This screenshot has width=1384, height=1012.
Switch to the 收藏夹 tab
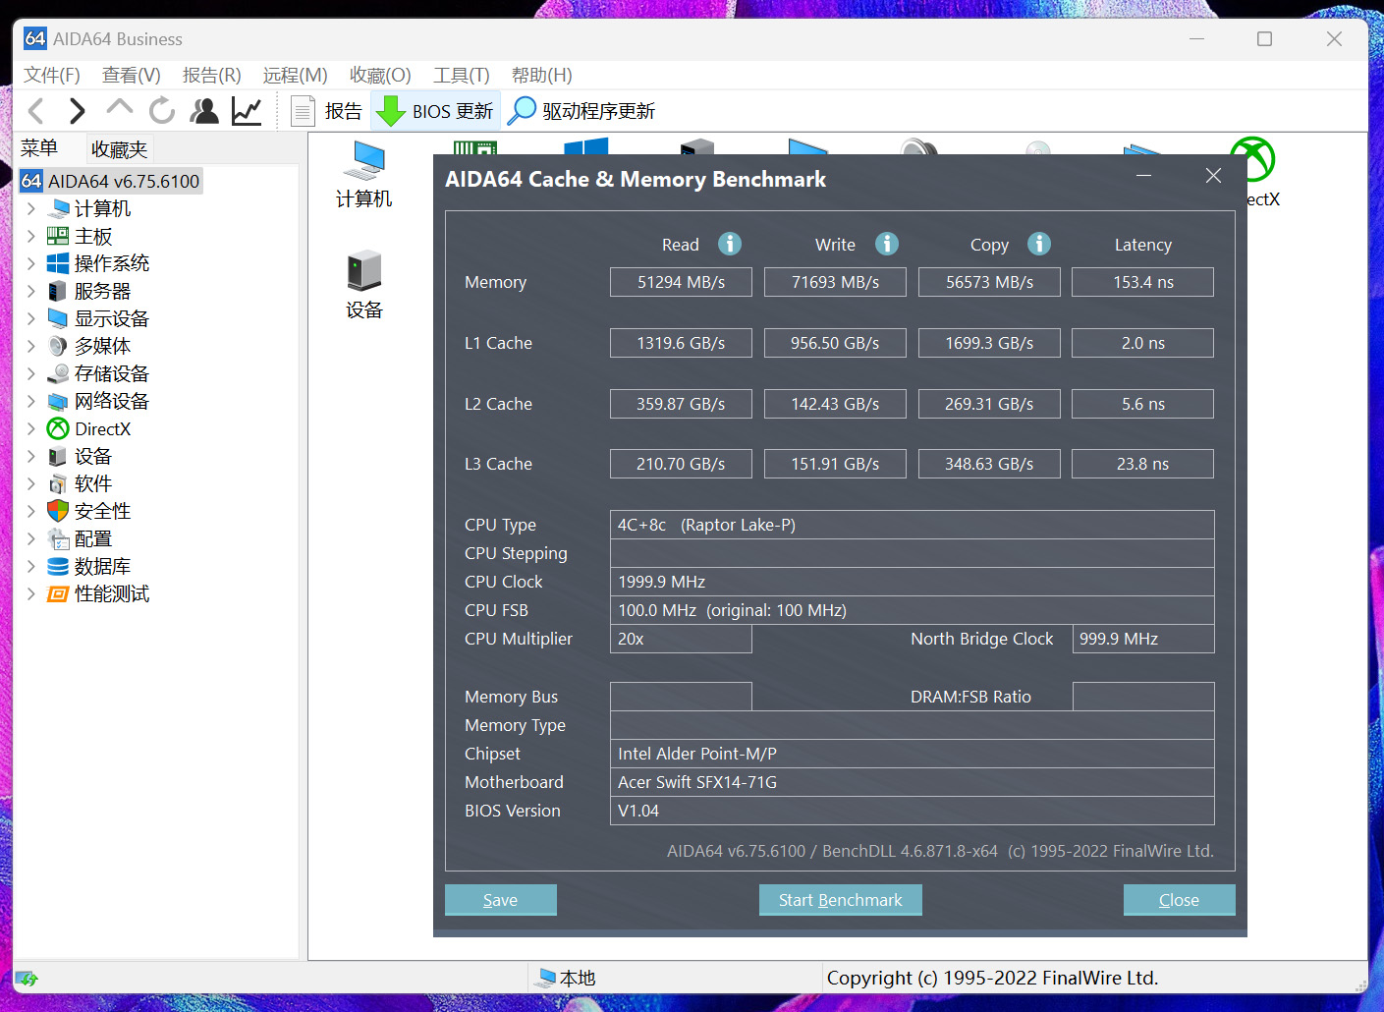click(x=119, y=149)
